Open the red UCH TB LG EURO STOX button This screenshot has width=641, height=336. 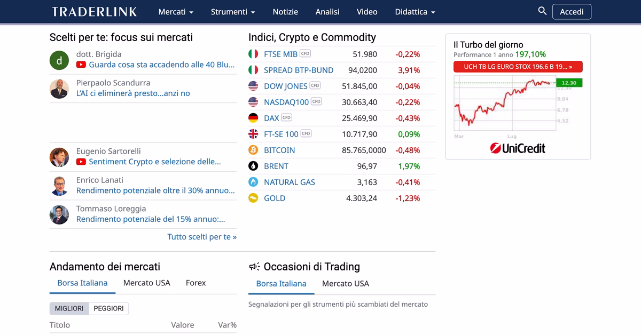click(518, 67)
